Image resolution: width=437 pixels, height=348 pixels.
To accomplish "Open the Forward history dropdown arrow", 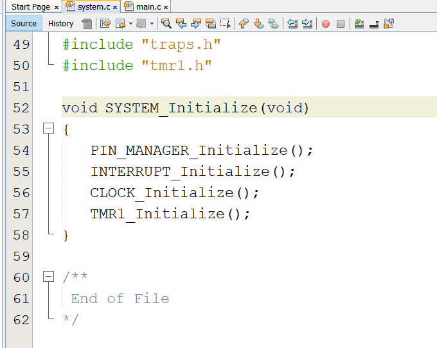I will pos(152,24).
